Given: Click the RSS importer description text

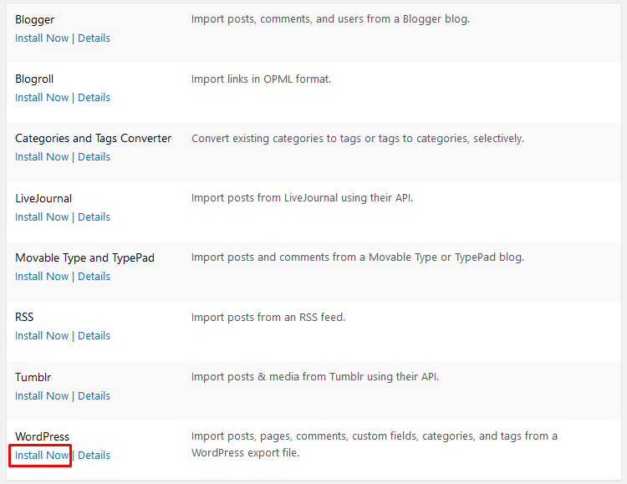Looking at the screenshot, I should pos(268,318).
